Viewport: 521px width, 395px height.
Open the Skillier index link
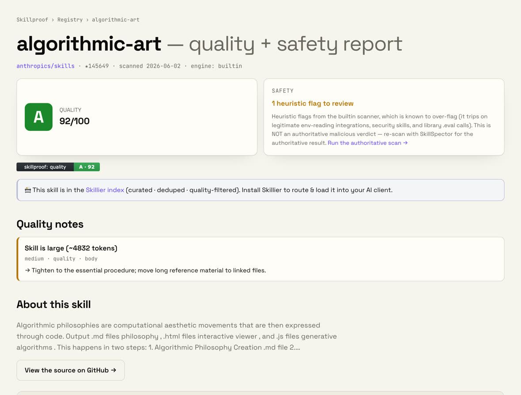pos(105,190)
